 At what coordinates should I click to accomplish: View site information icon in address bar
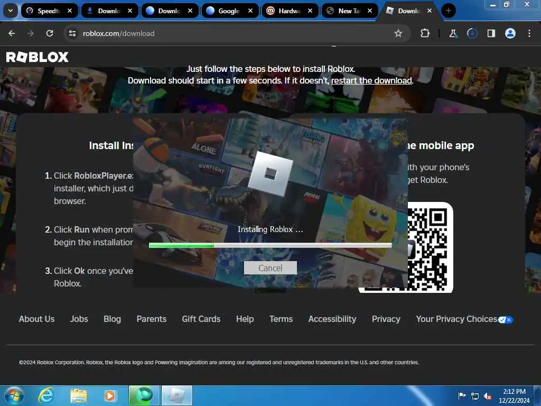[x=72, y=33]
